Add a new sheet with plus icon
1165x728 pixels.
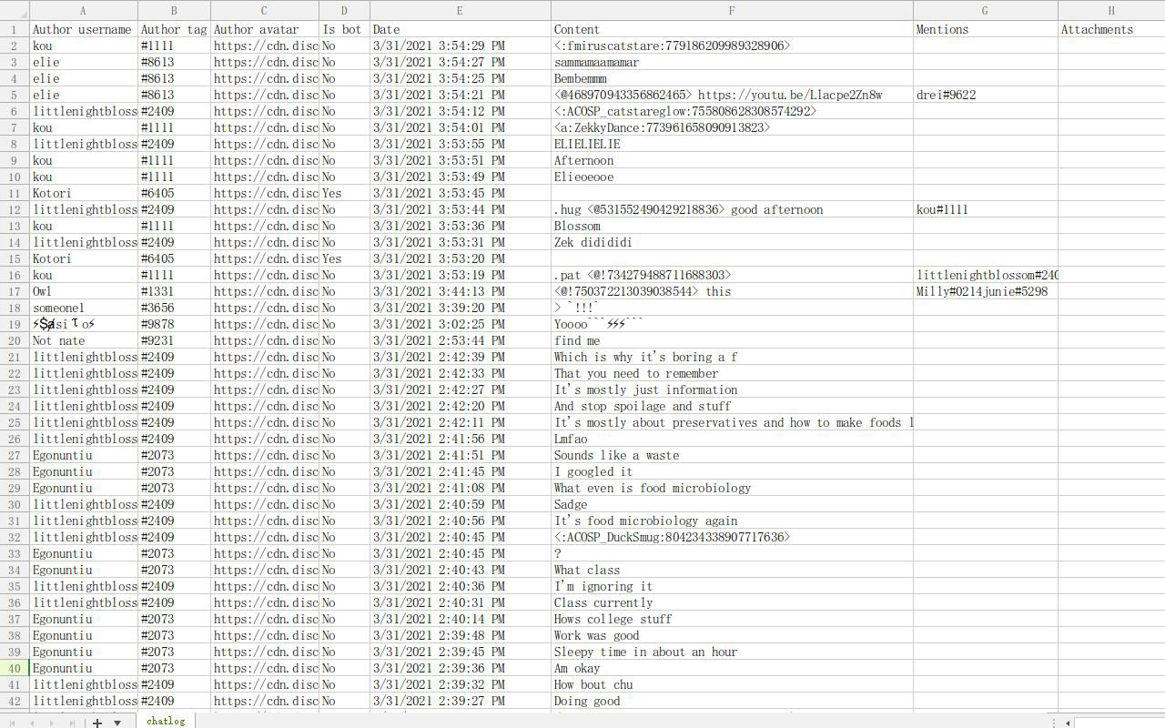tap(97, 723)
